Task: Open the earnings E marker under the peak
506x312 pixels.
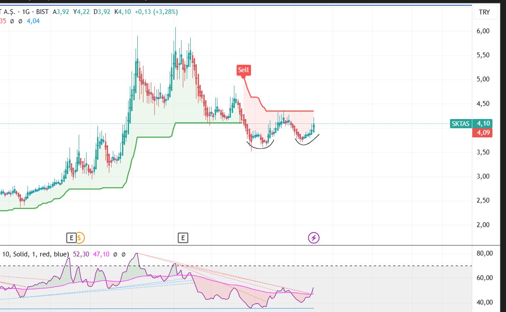Action: coord(183,238)
